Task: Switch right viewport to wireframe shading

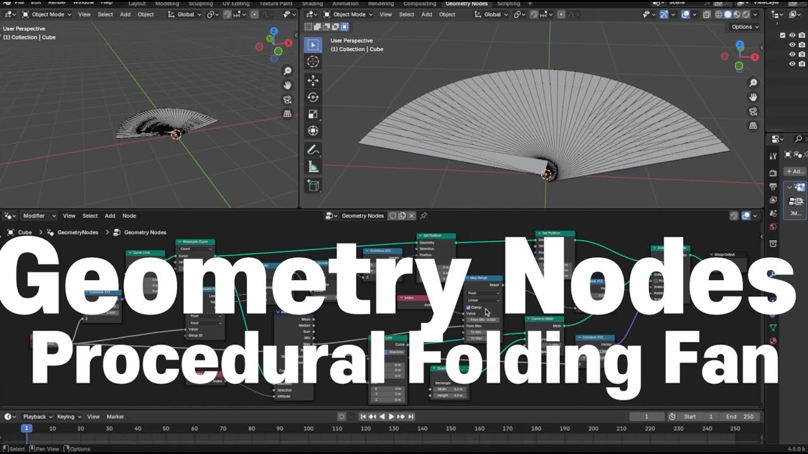Action: point(718,14)
